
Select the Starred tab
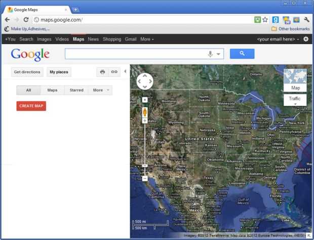[76, 90]
